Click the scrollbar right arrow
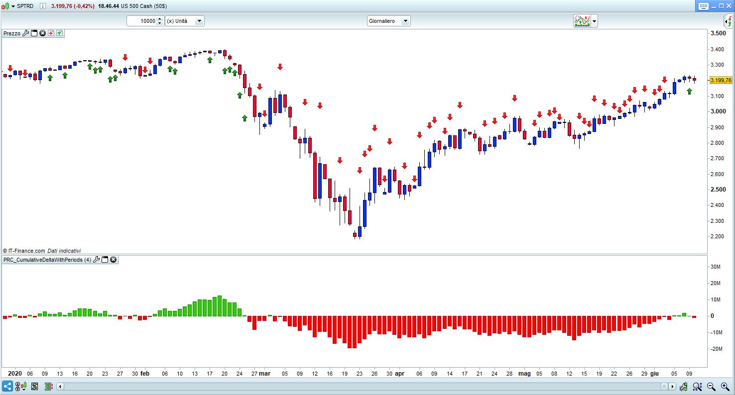Viewport: 735px width, 395px height. [673, 386]
